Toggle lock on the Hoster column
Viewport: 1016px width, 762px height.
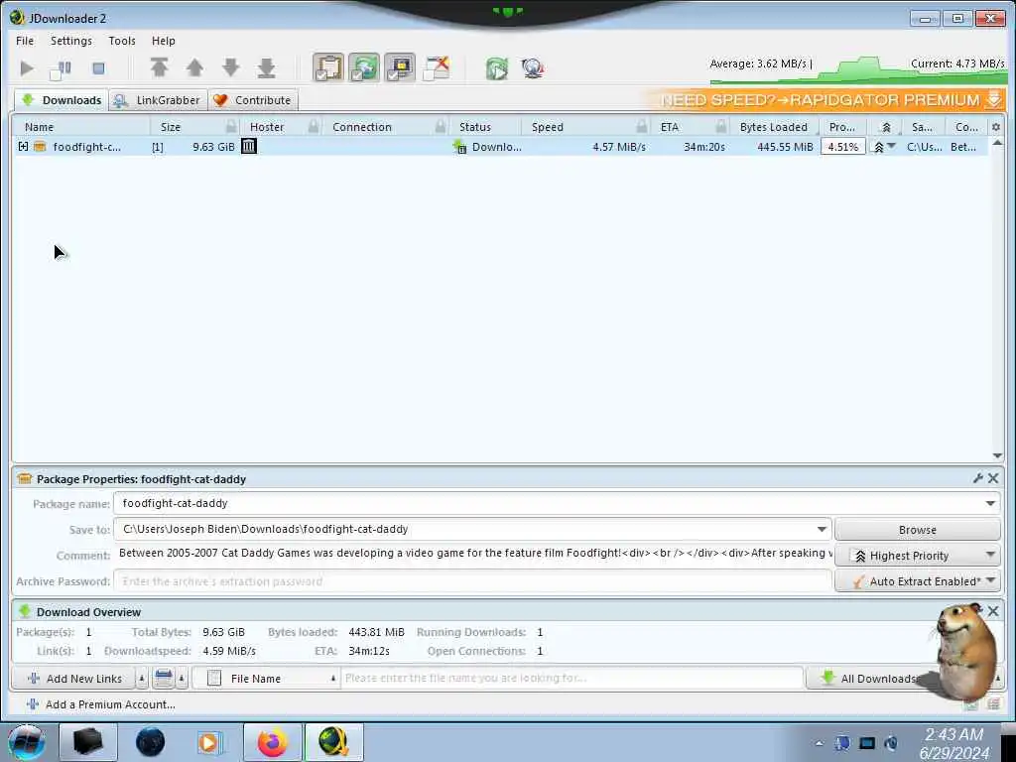pos(314,126)
